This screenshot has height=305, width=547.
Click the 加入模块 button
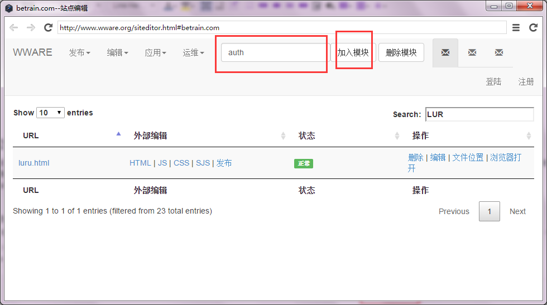pos(353,52)
